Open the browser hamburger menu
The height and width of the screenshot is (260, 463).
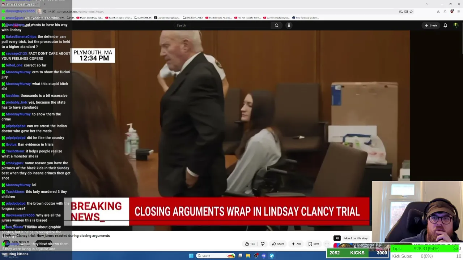459,12
